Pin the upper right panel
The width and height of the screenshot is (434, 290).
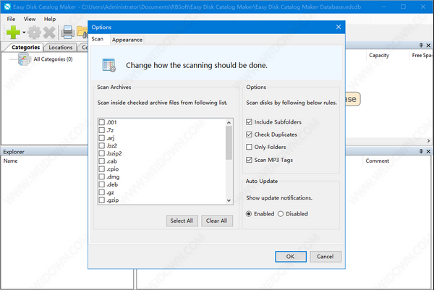pyautogui.click(x=421, y=45)
